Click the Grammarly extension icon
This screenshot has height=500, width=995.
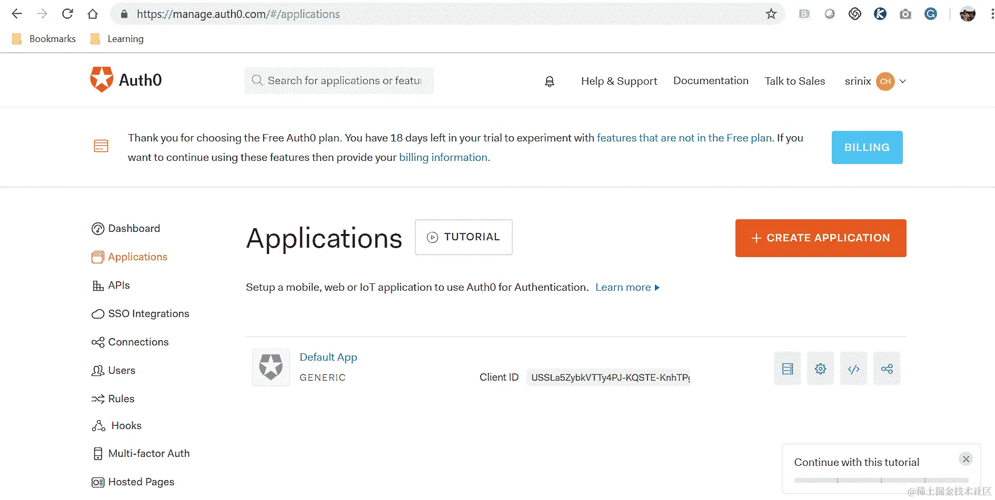pos(931,14)
